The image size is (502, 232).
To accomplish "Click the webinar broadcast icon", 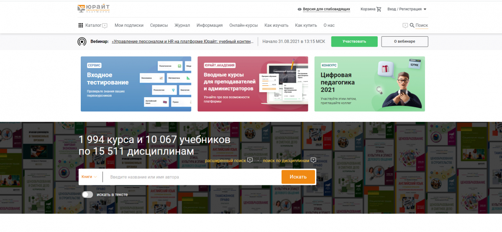I will [82, 42].
